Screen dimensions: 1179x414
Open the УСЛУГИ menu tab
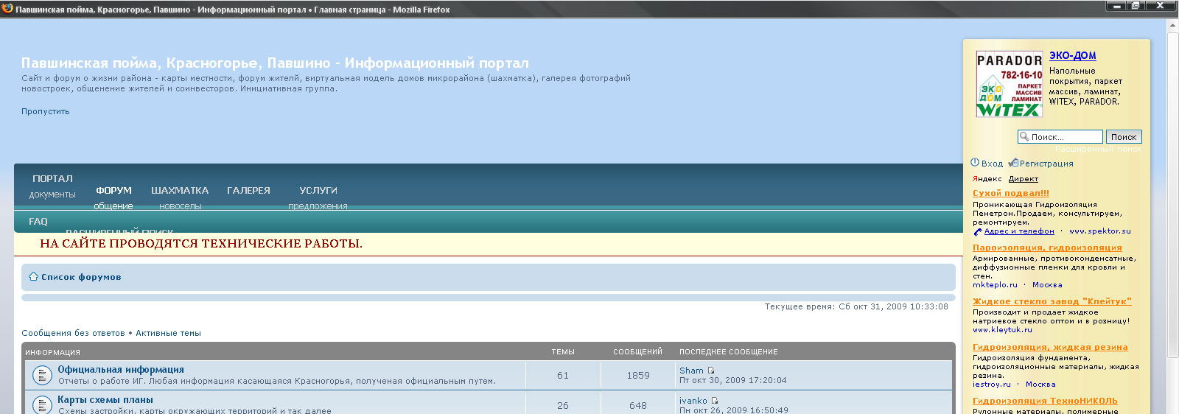click(x=318, y=190)
